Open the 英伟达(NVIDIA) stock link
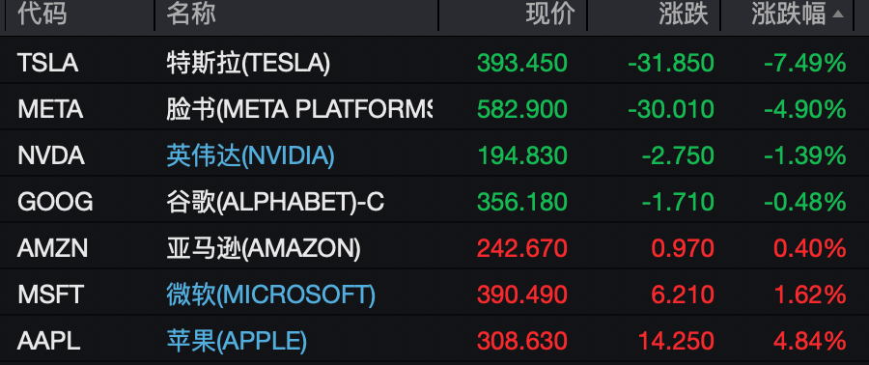 250,156
